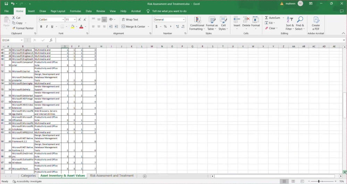347x184 pixels.
Task: Apply the yellow Fill Color
Action: click(73, 27)
